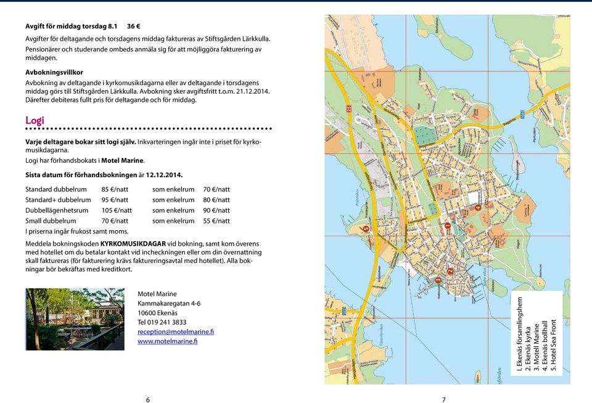
Task: Click the red road 25 shield on map
Action: (x=349, y=109)
